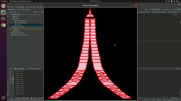Select drawshapes.py in project tree
Viewport: 181px width, 101px height.
21,20
